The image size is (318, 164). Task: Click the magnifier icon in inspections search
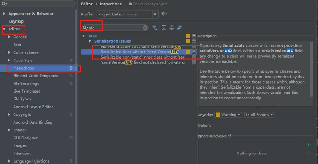click(x=85, y=28)
